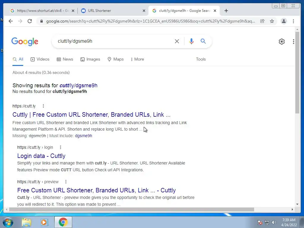The width and height of the screenshot is (304, 228).
Task: Show Images results
Action: (x=90, y=59)
